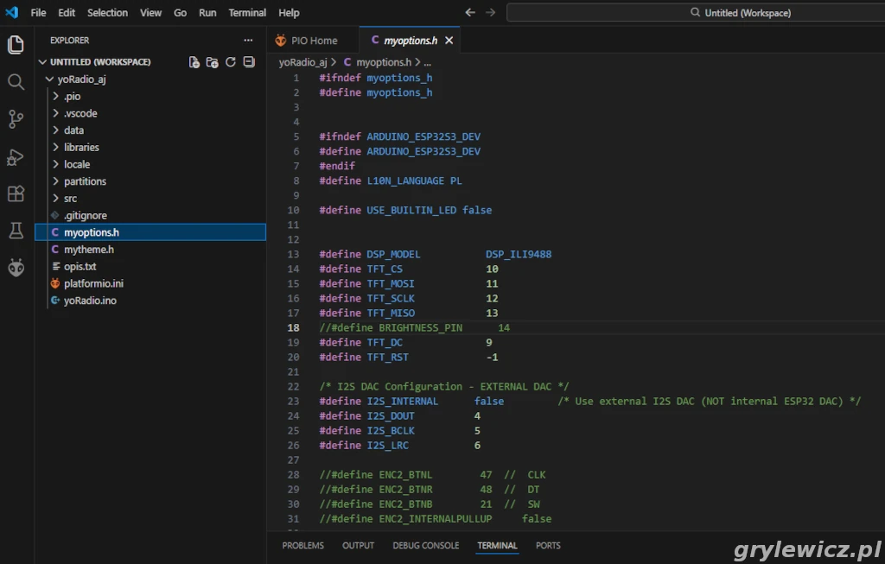Viewport: 885px width, 564px height.
Task: Expand the src folder
Action: 70,199
